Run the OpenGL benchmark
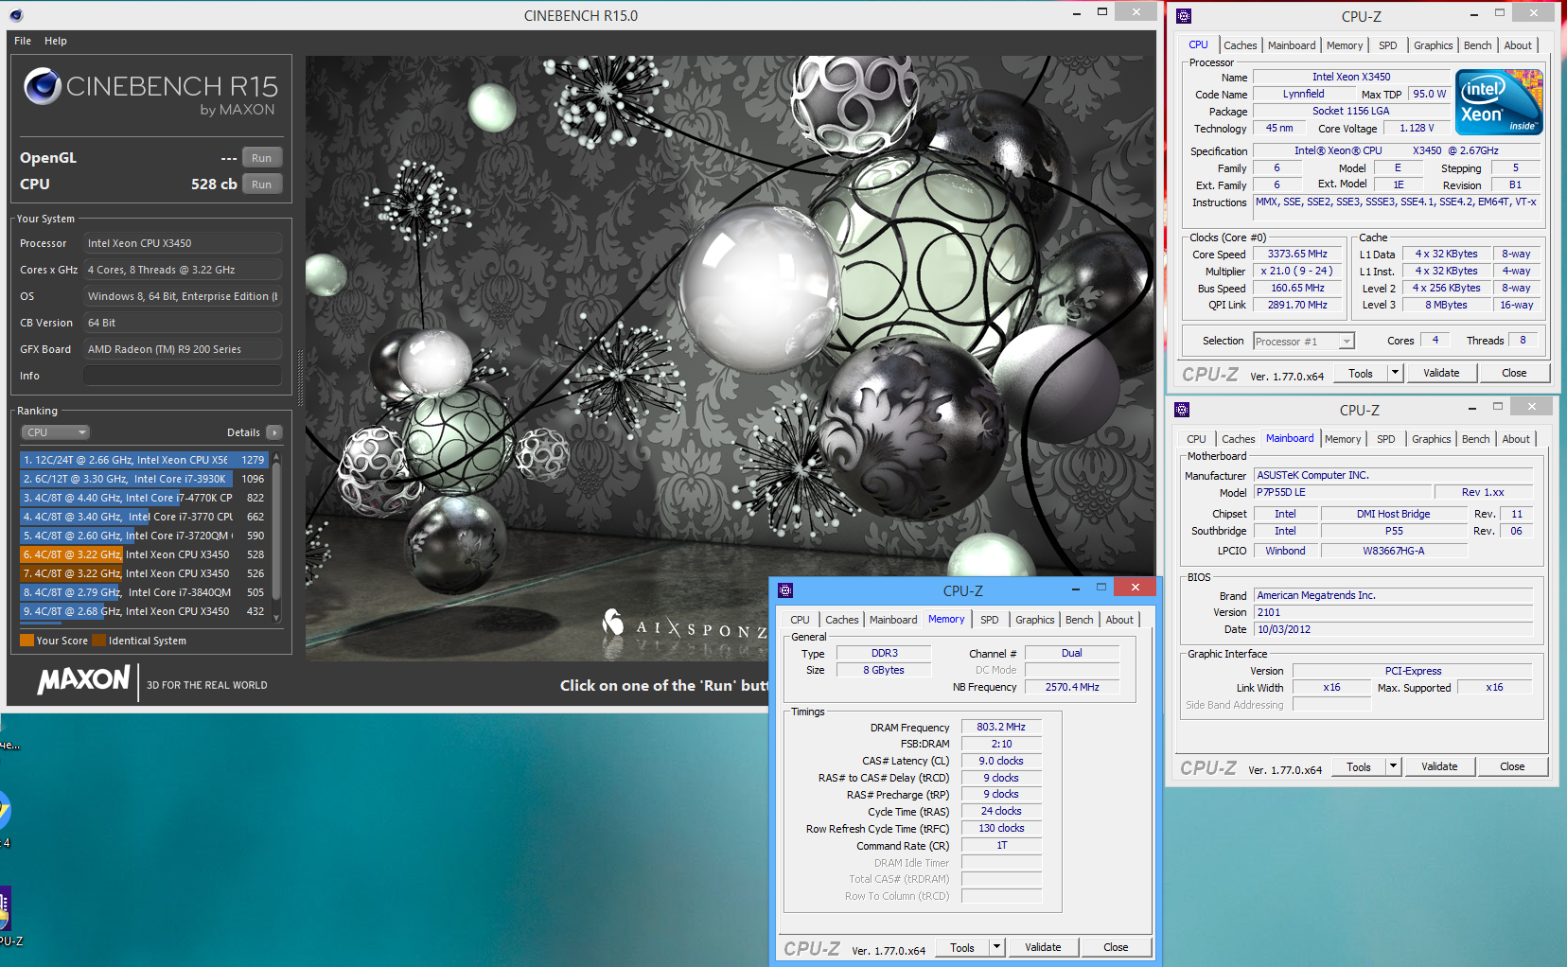 (x=262, y=158)
